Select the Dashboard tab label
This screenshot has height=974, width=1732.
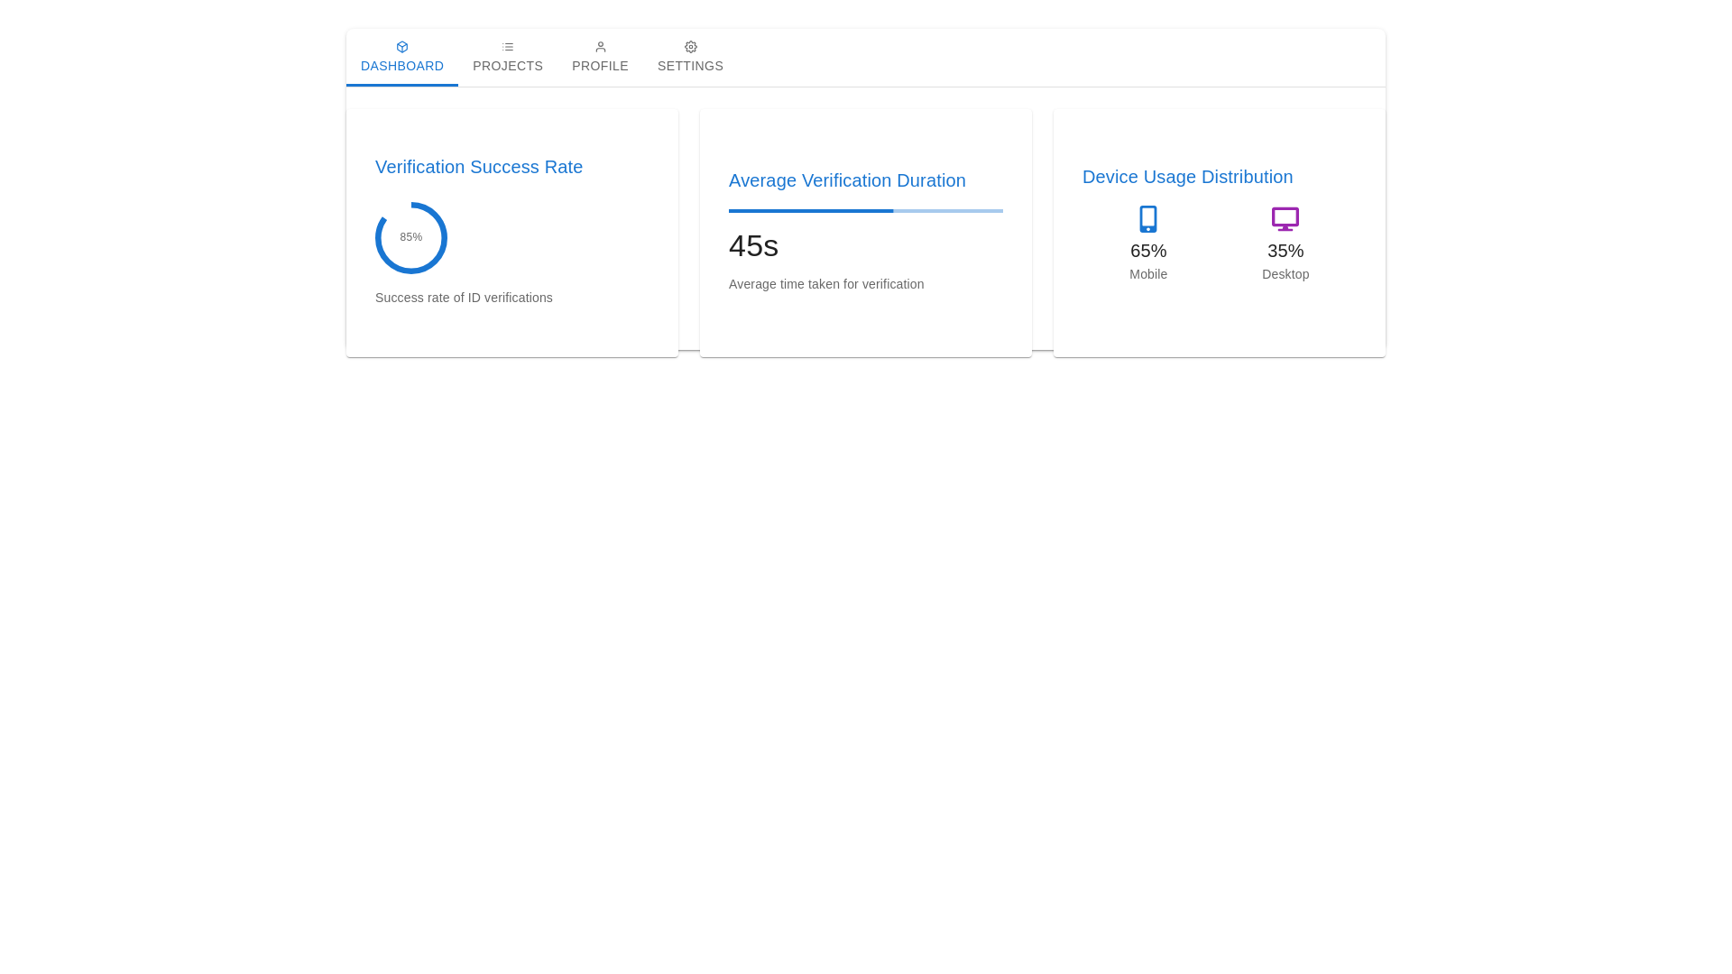click(x=402, y=66)
